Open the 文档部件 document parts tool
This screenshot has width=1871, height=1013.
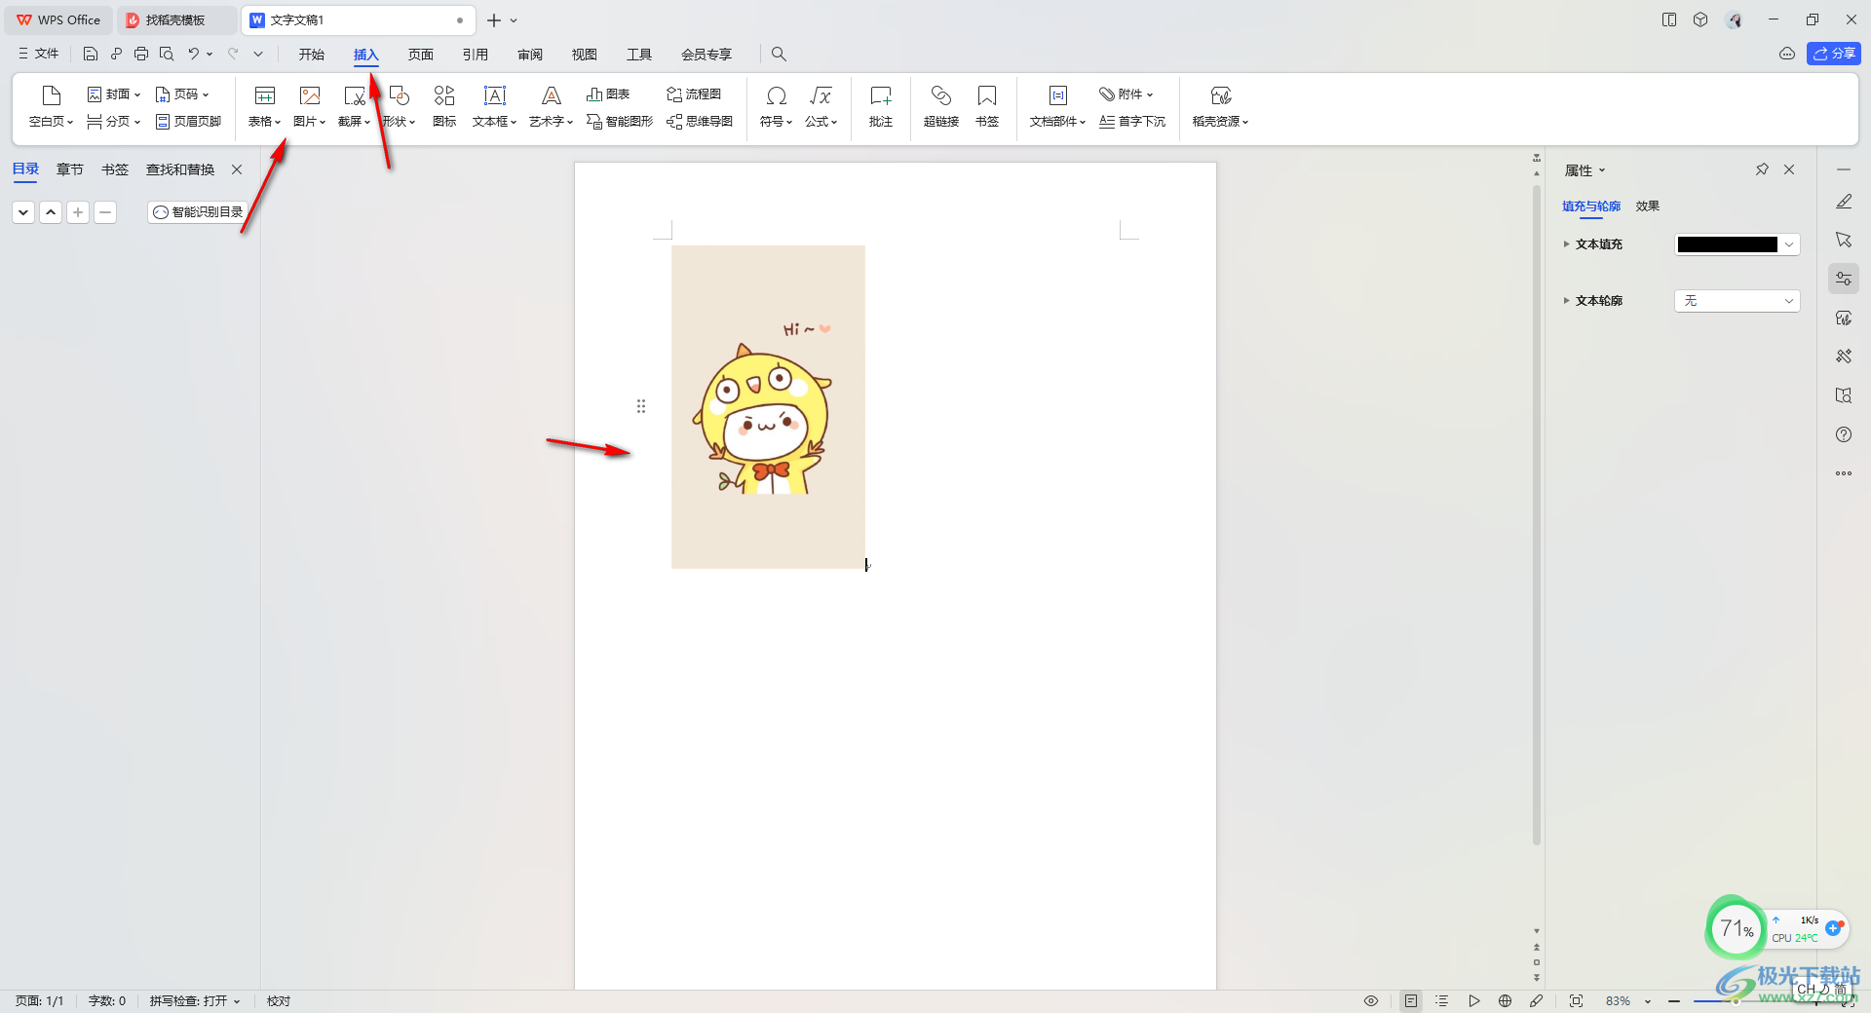pos(1057,106)
